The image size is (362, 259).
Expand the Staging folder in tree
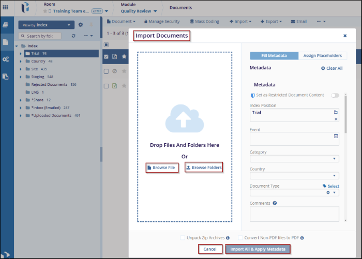[21, 77]
